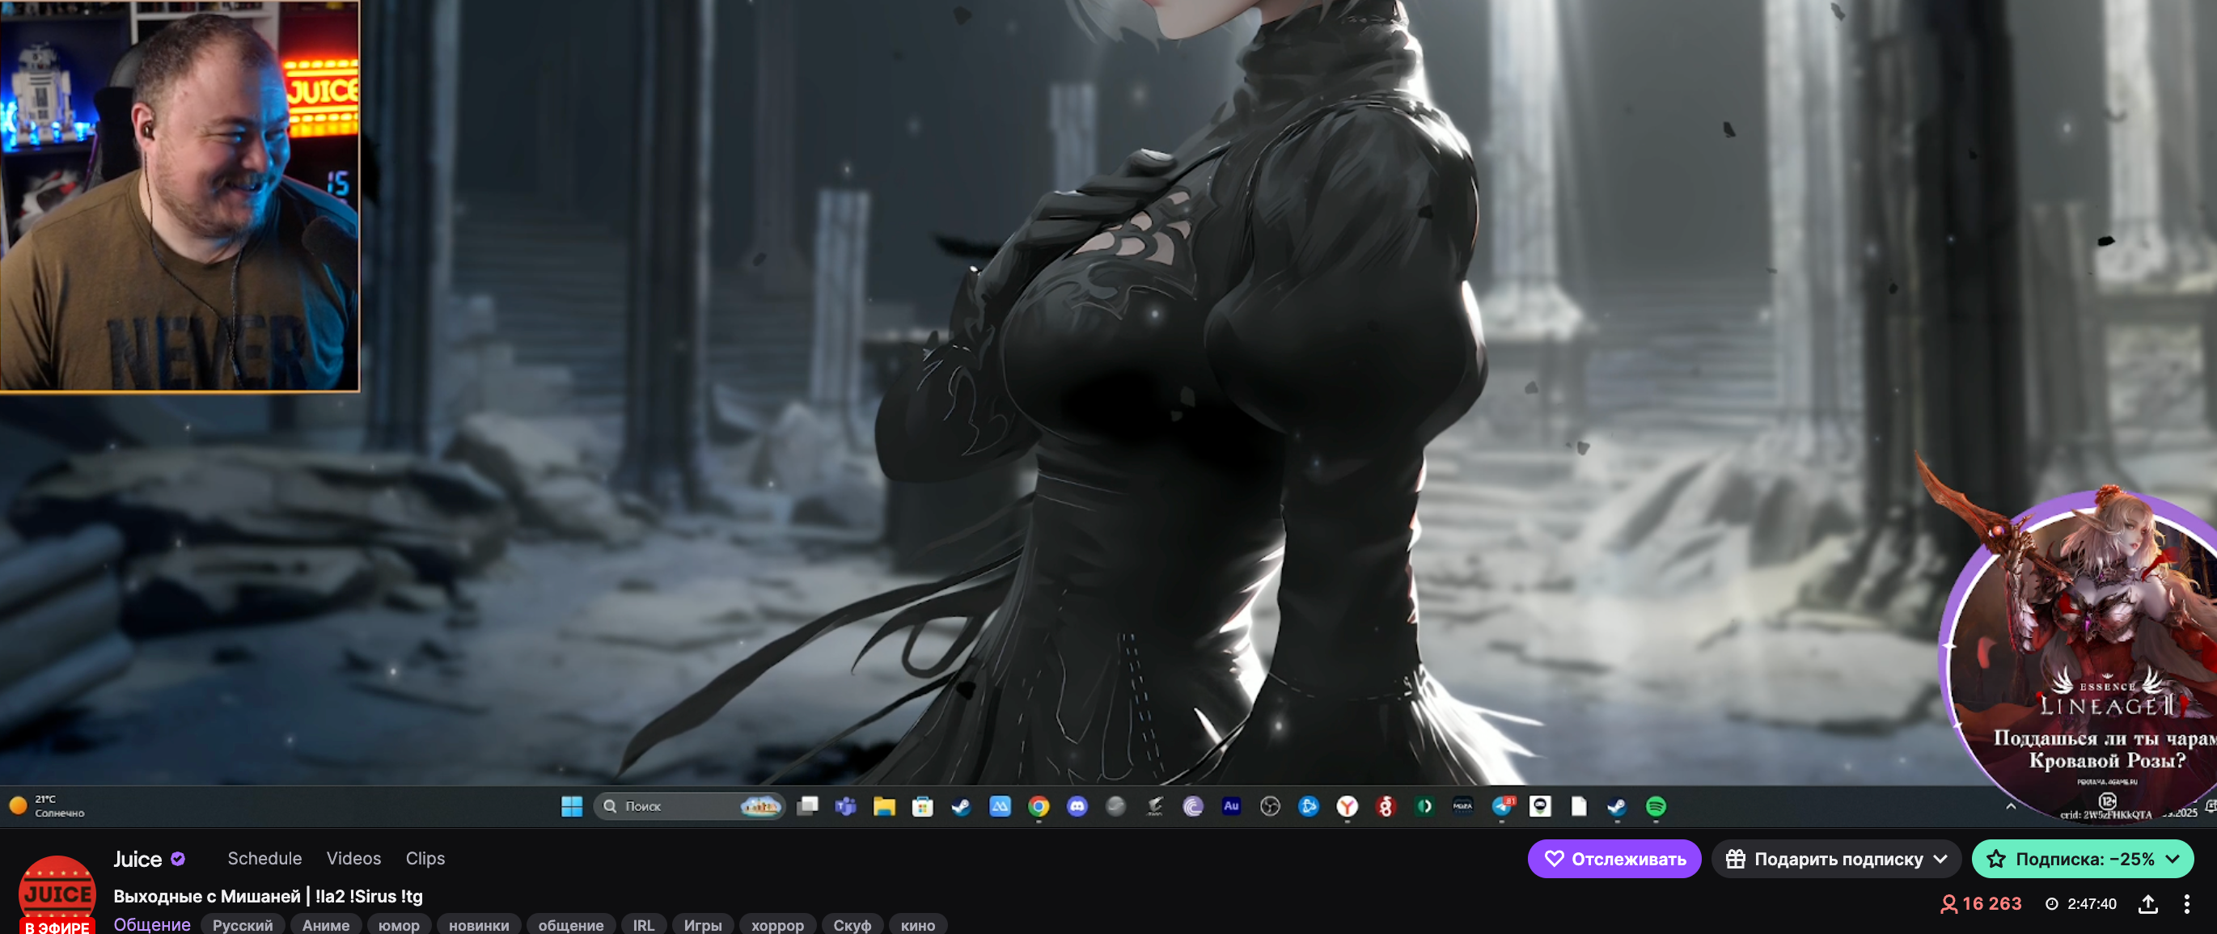Open the three-dot more options menu
The image size is (2217, 934).
point(2186,904)
